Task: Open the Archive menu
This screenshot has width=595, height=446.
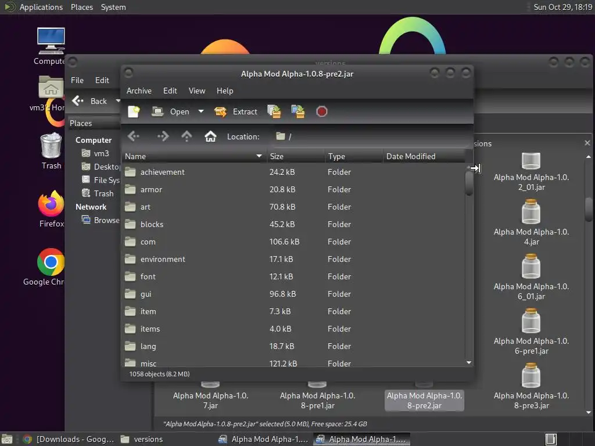Action: point(139,91)
